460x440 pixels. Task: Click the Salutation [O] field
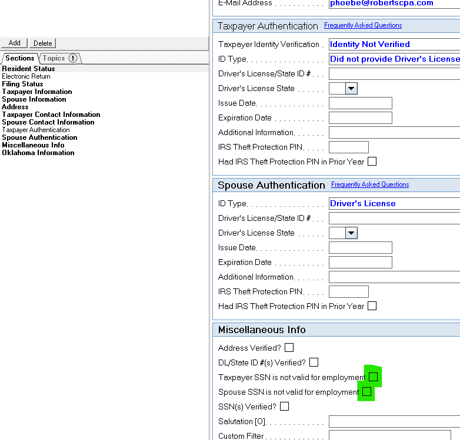(394, 421)
